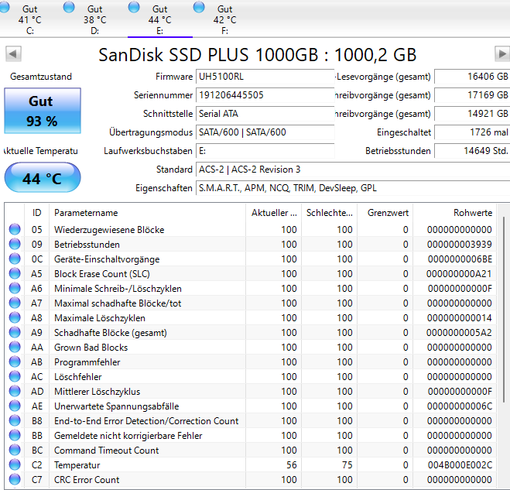Click the Gut 93 % health status button
Image resolution: width=510 pixels, height=490 pixels.
pyautogui.click(x=43, y=111)
